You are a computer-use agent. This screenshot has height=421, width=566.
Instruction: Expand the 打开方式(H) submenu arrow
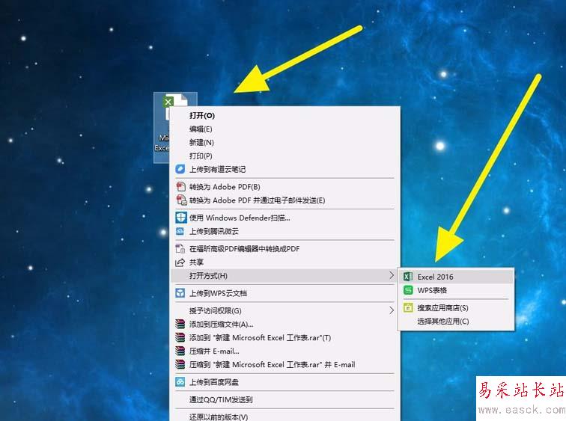(392, 275)
